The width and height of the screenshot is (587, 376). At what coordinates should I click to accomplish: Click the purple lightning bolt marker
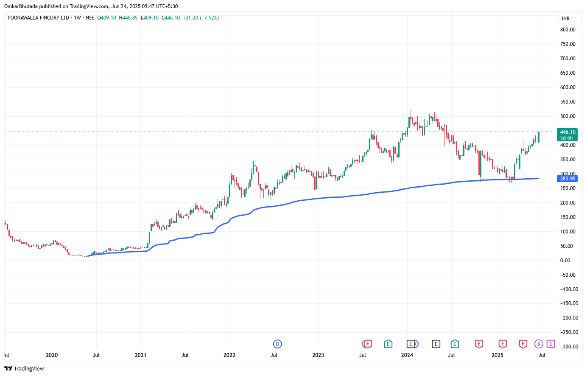(539, 344)
